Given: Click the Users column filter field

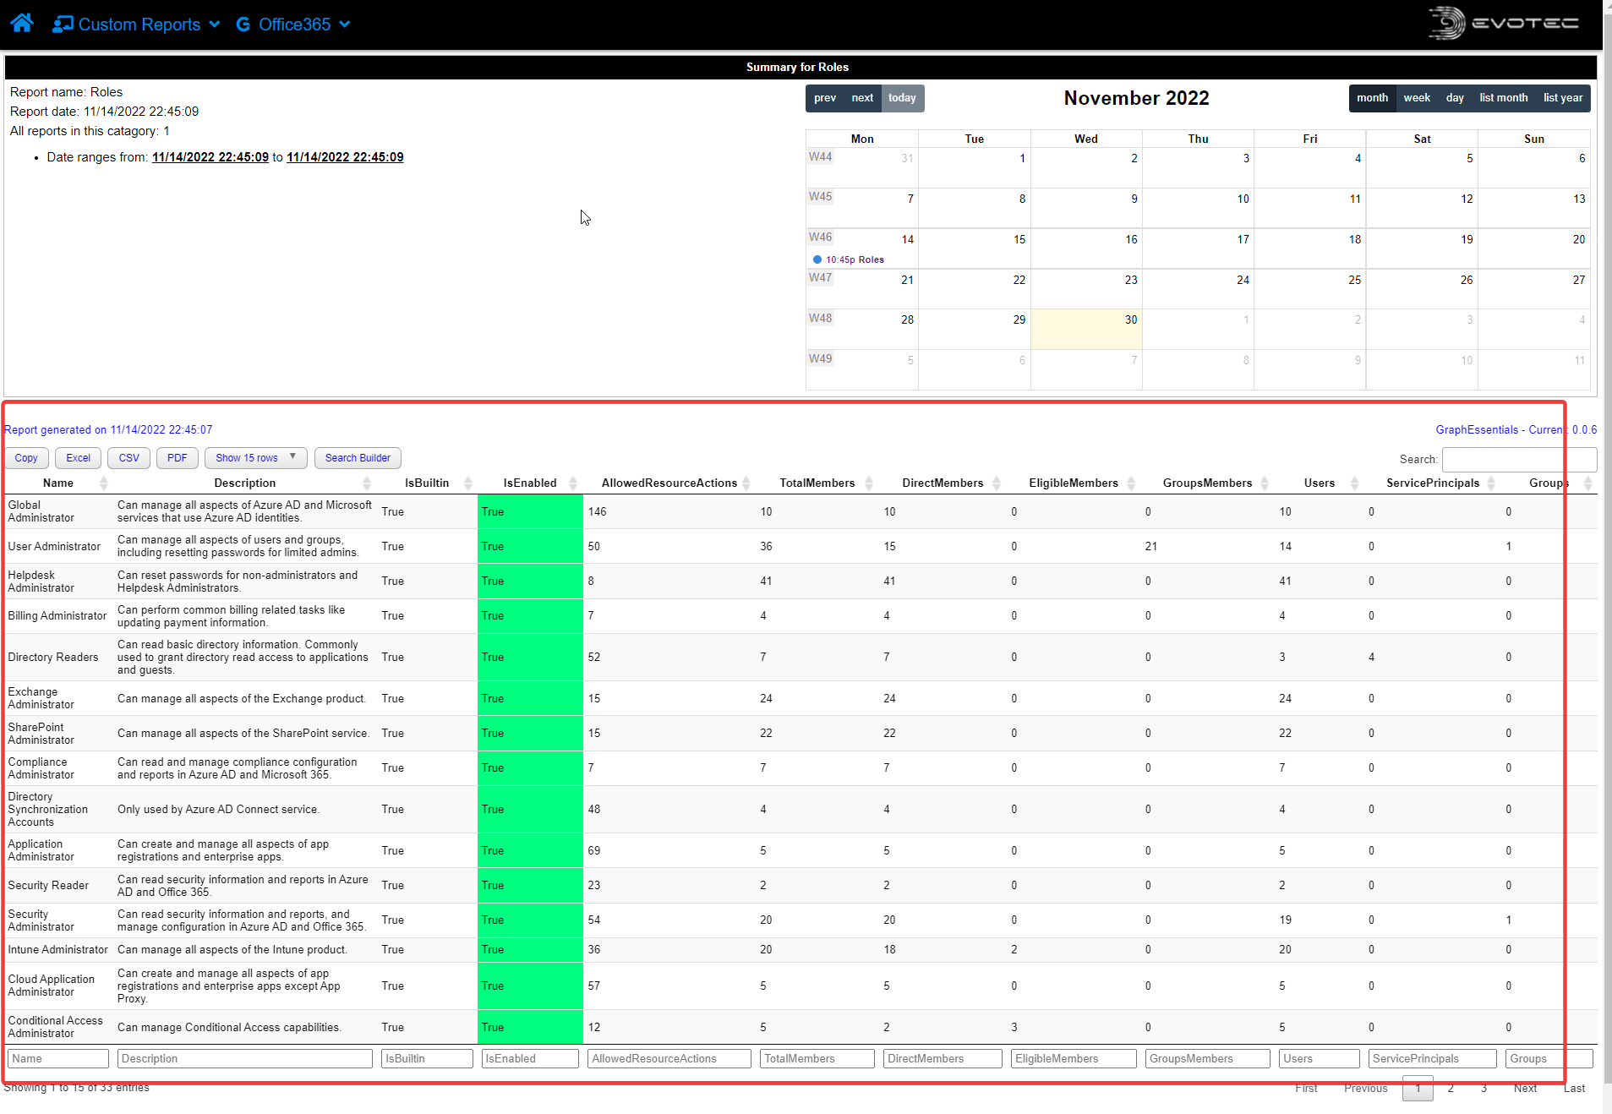Looking at the screenshot, I should pos(1319,1059).
